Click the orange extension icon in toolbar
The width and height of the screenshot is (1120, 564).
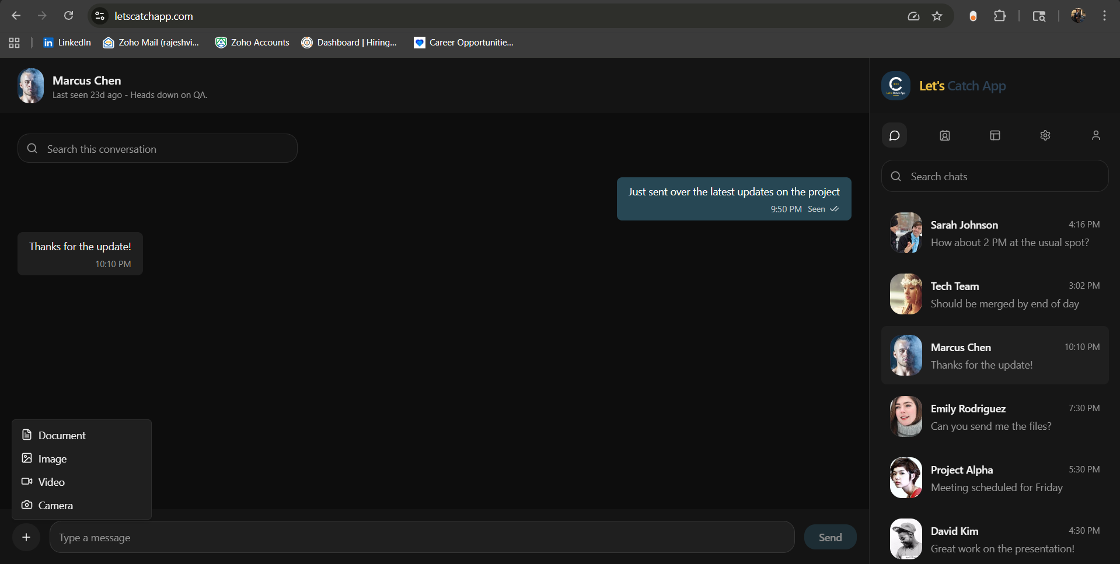tap(973, 16)
